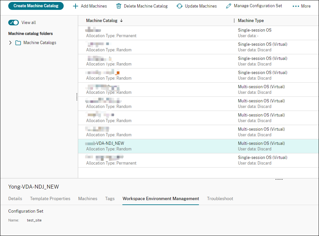Open the Tags tab
Viewport: 319px width, 236px height.
coord(110,199)
